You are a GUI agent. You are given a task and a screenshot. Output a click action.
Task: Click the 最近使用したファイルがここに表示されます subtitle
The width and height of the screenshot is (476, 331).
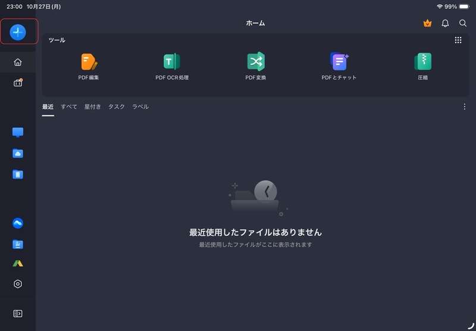click(255, 245)
